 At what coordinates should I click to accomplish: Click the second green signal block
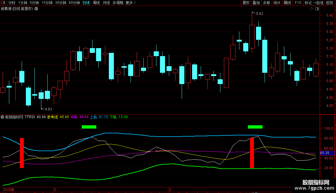click(255, 127)
